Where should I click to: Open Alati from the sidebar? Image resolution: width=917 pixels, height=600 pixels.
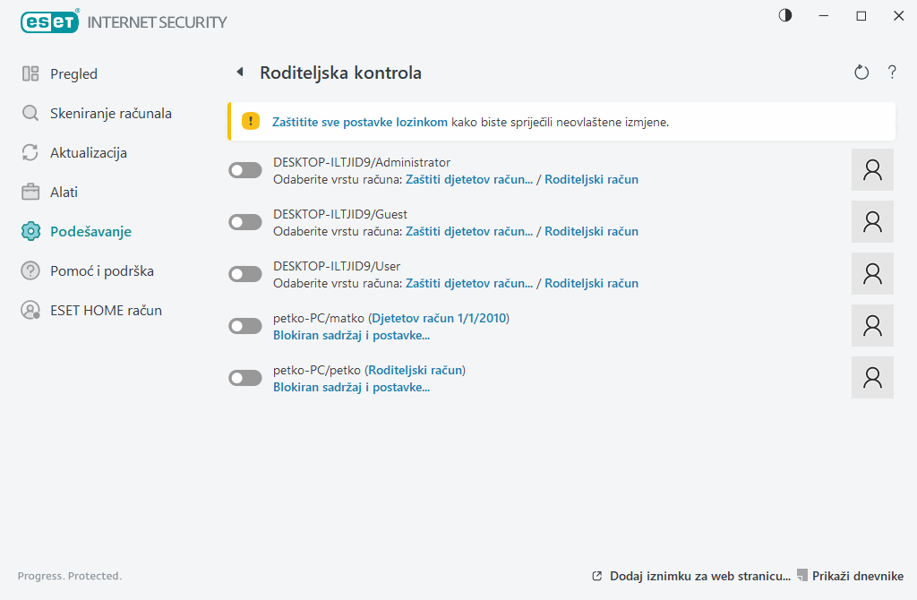coord(64,193)
